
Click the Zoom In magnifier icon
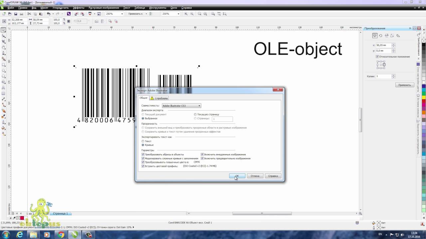tap(186, 14)
